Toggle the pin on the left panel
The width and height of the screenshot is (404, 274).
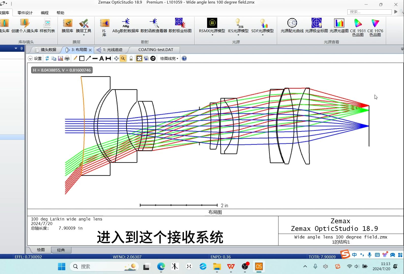click(x=21, y=48)
